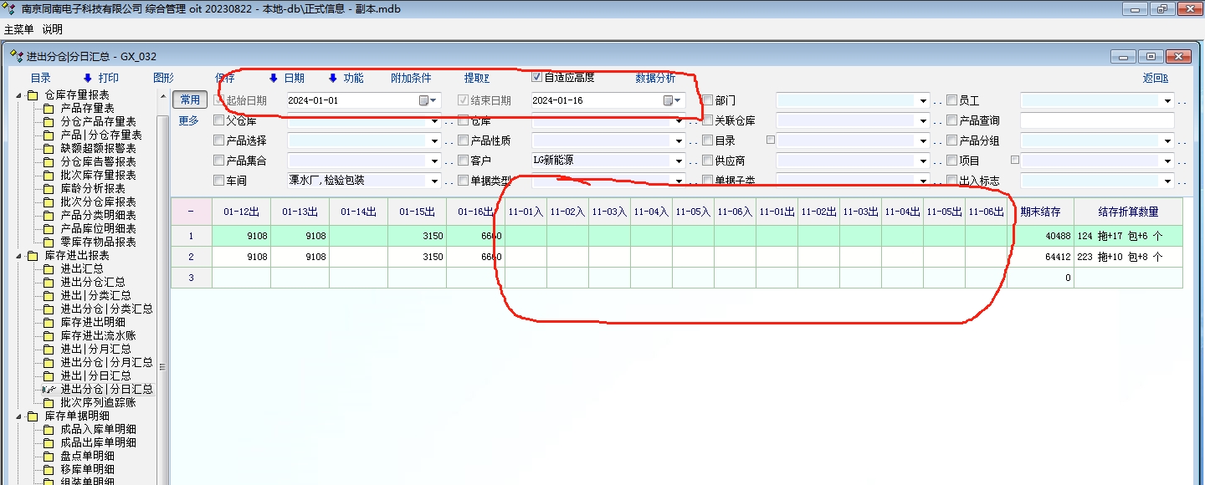Collapse the 仓库存量报表 tree node

click(18, 94)
